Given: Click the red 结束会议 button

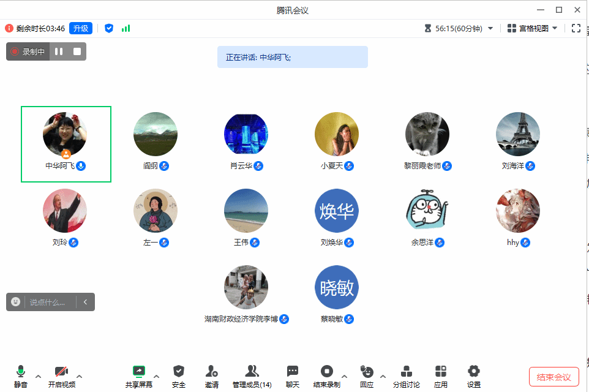Looking at the screenshot, I should [x=553, y=377].
